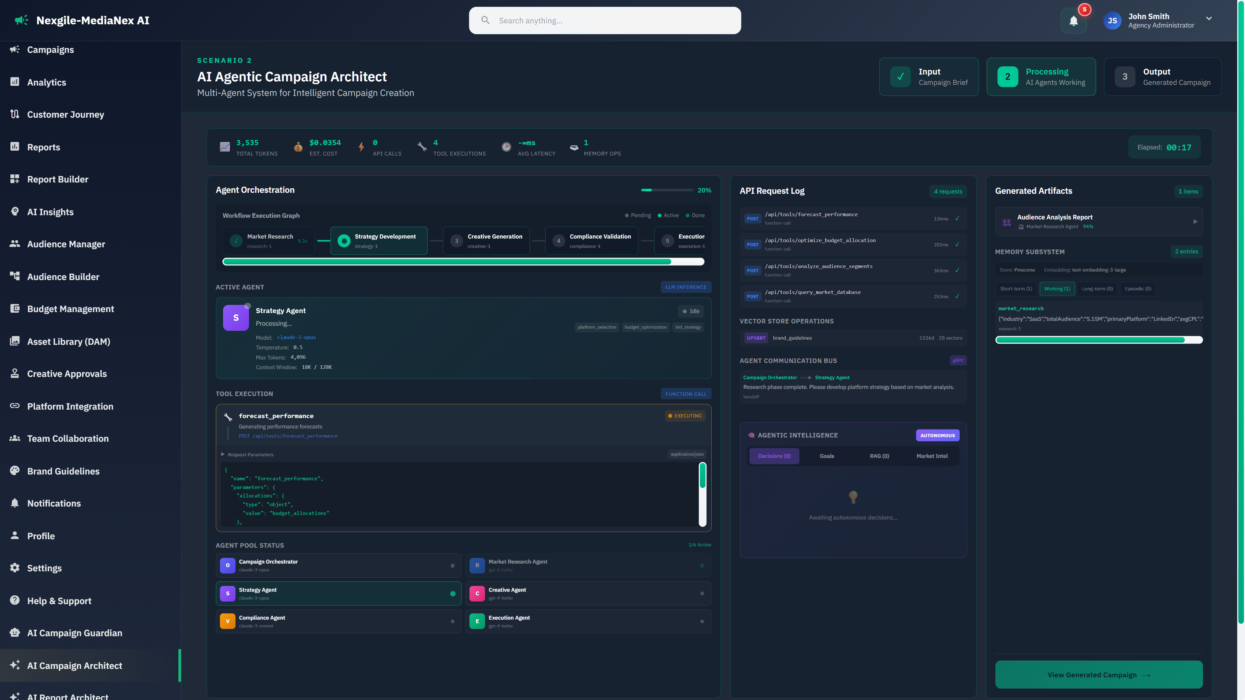
Task: Switch memory view to Short-term (1)
Action: point(1016,288)
